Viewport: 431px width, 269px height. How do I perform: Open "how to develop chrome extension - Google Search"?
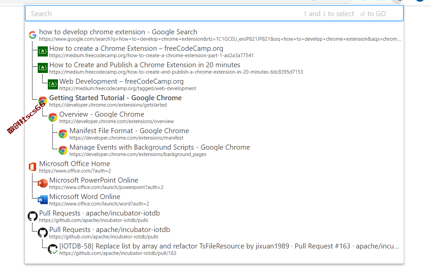point(118,32)
